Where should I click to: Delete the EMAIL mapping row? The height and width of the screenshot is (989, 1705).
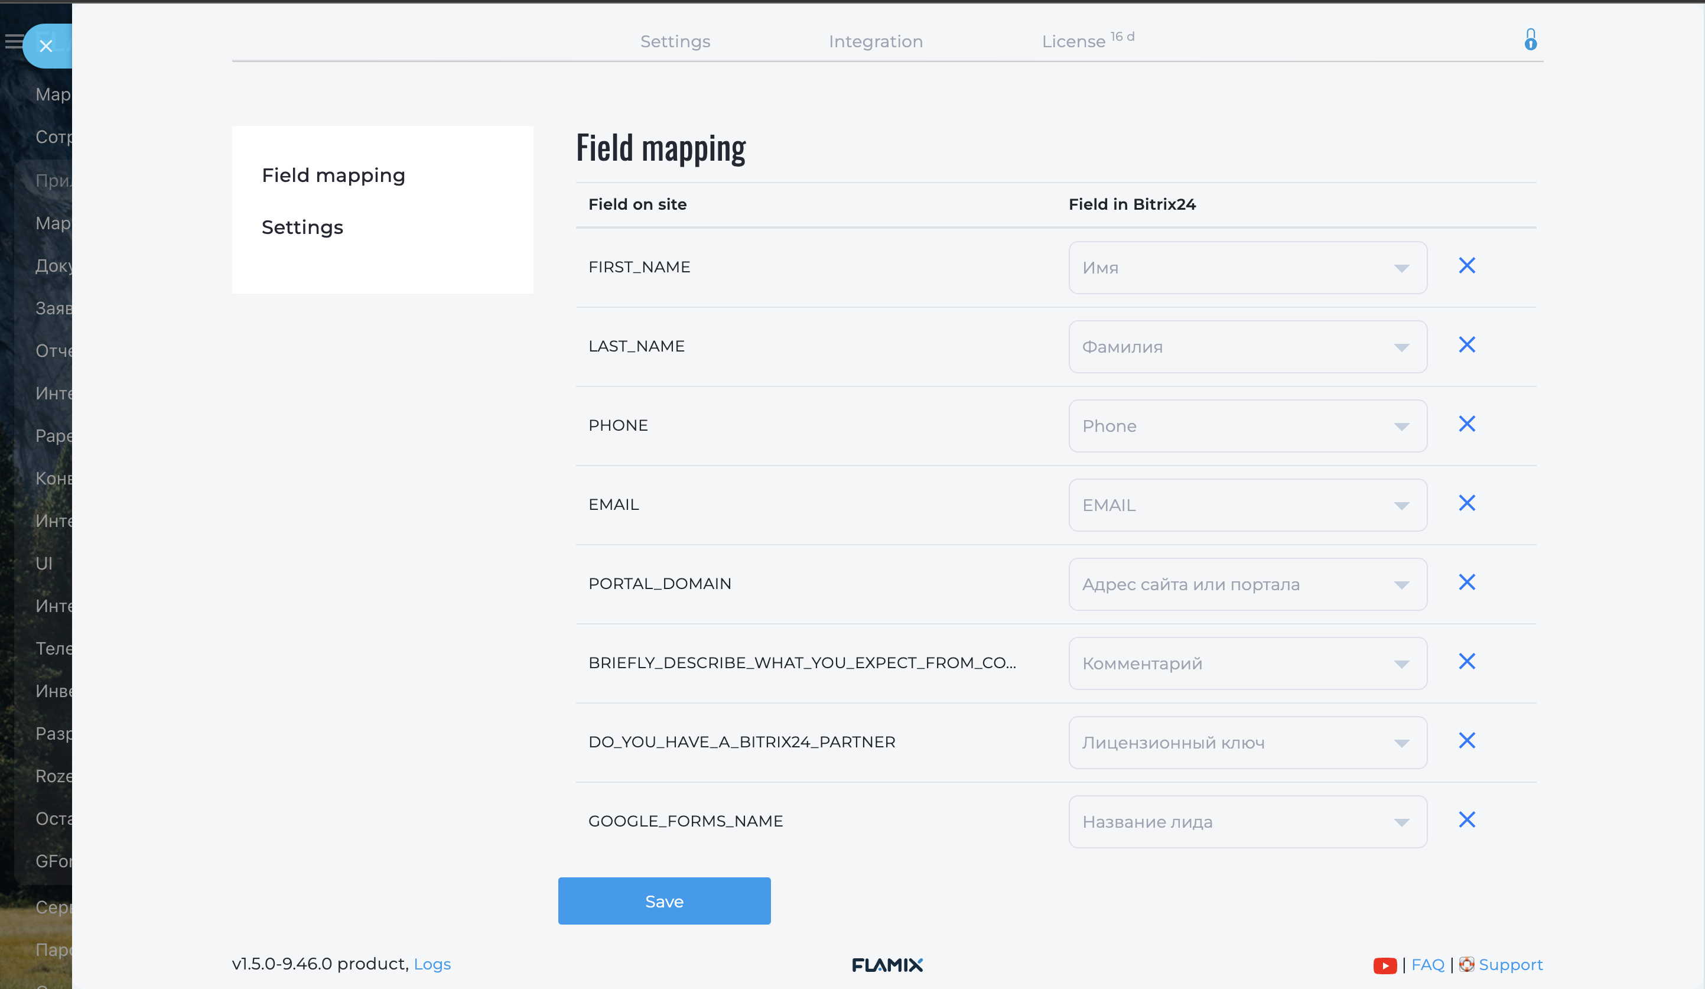coord(1466,503)
